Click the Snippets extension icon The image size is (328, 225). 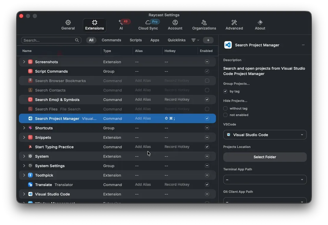coord(30,137)
